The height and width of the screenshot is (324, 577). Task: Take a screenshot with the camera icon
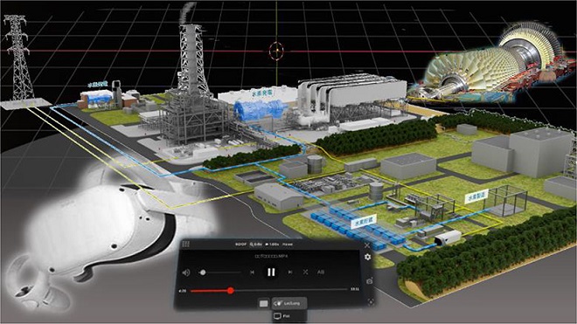tap(370, 281)
